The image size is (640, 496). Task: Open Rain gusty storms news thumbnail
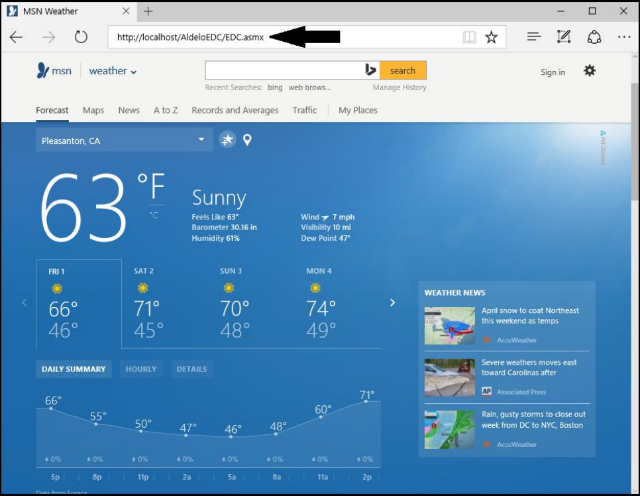450,430
